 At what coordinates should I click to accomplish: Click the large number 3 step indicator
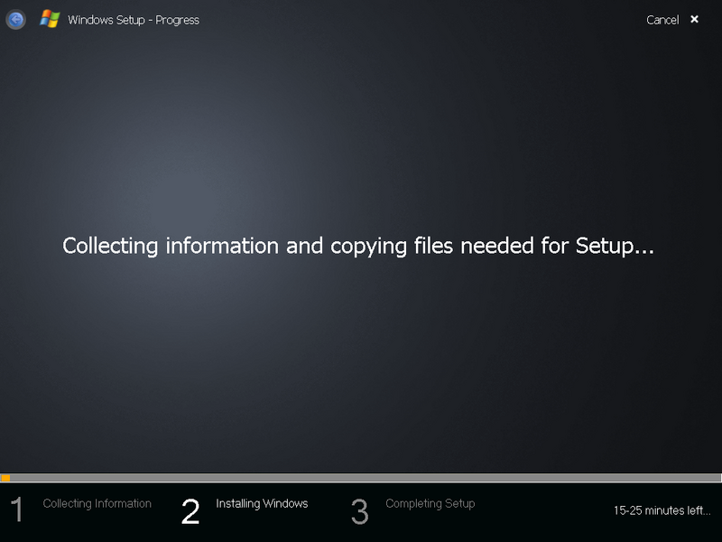[x=359, y=511]
